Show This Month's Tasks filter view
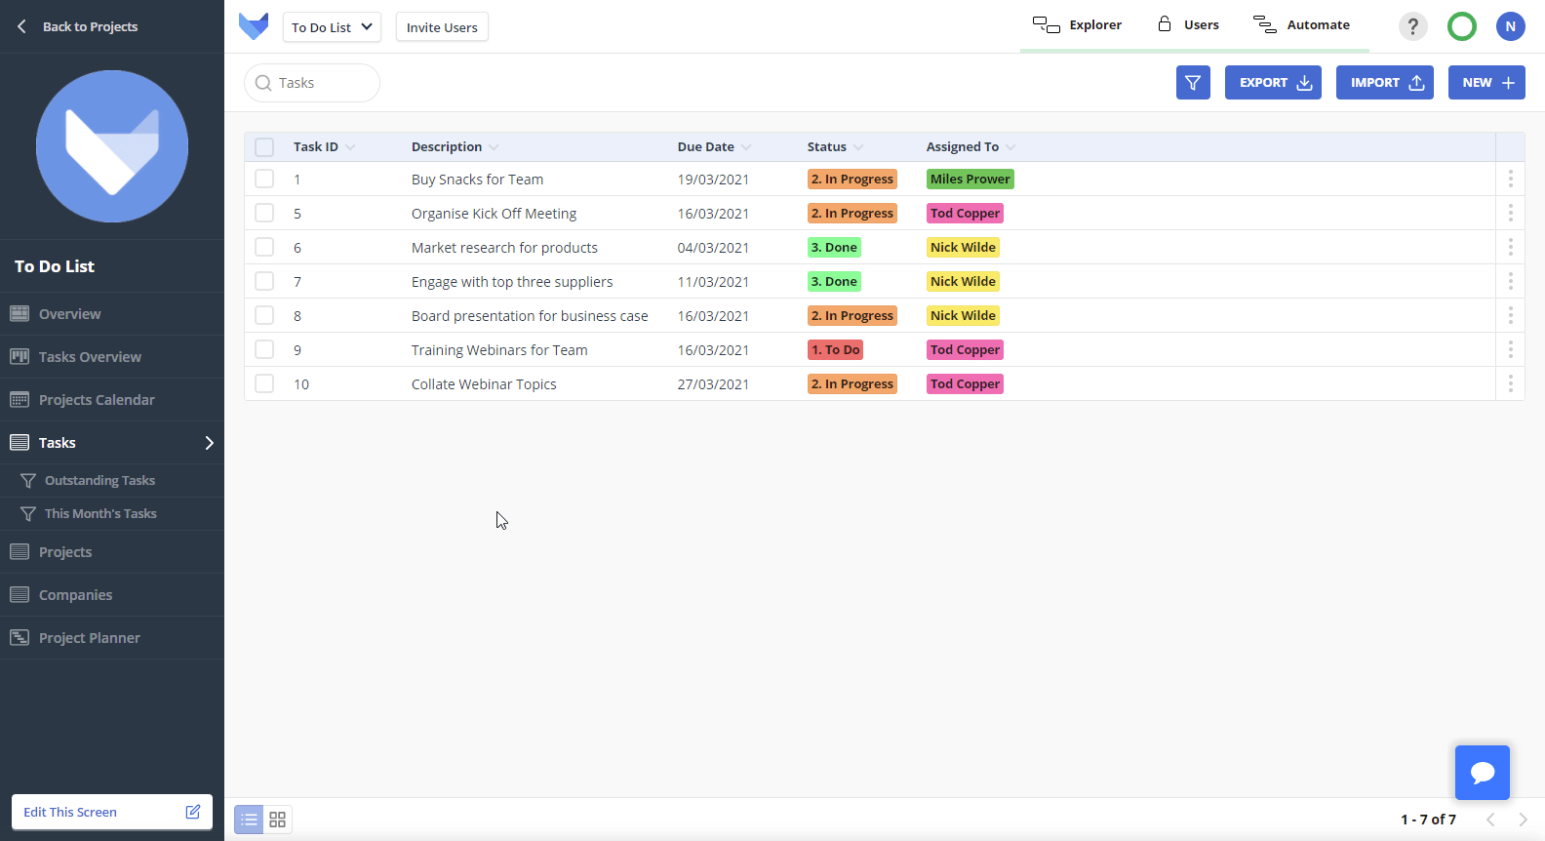This screenshot has width=1545, height=841. [x=112, y=514]
